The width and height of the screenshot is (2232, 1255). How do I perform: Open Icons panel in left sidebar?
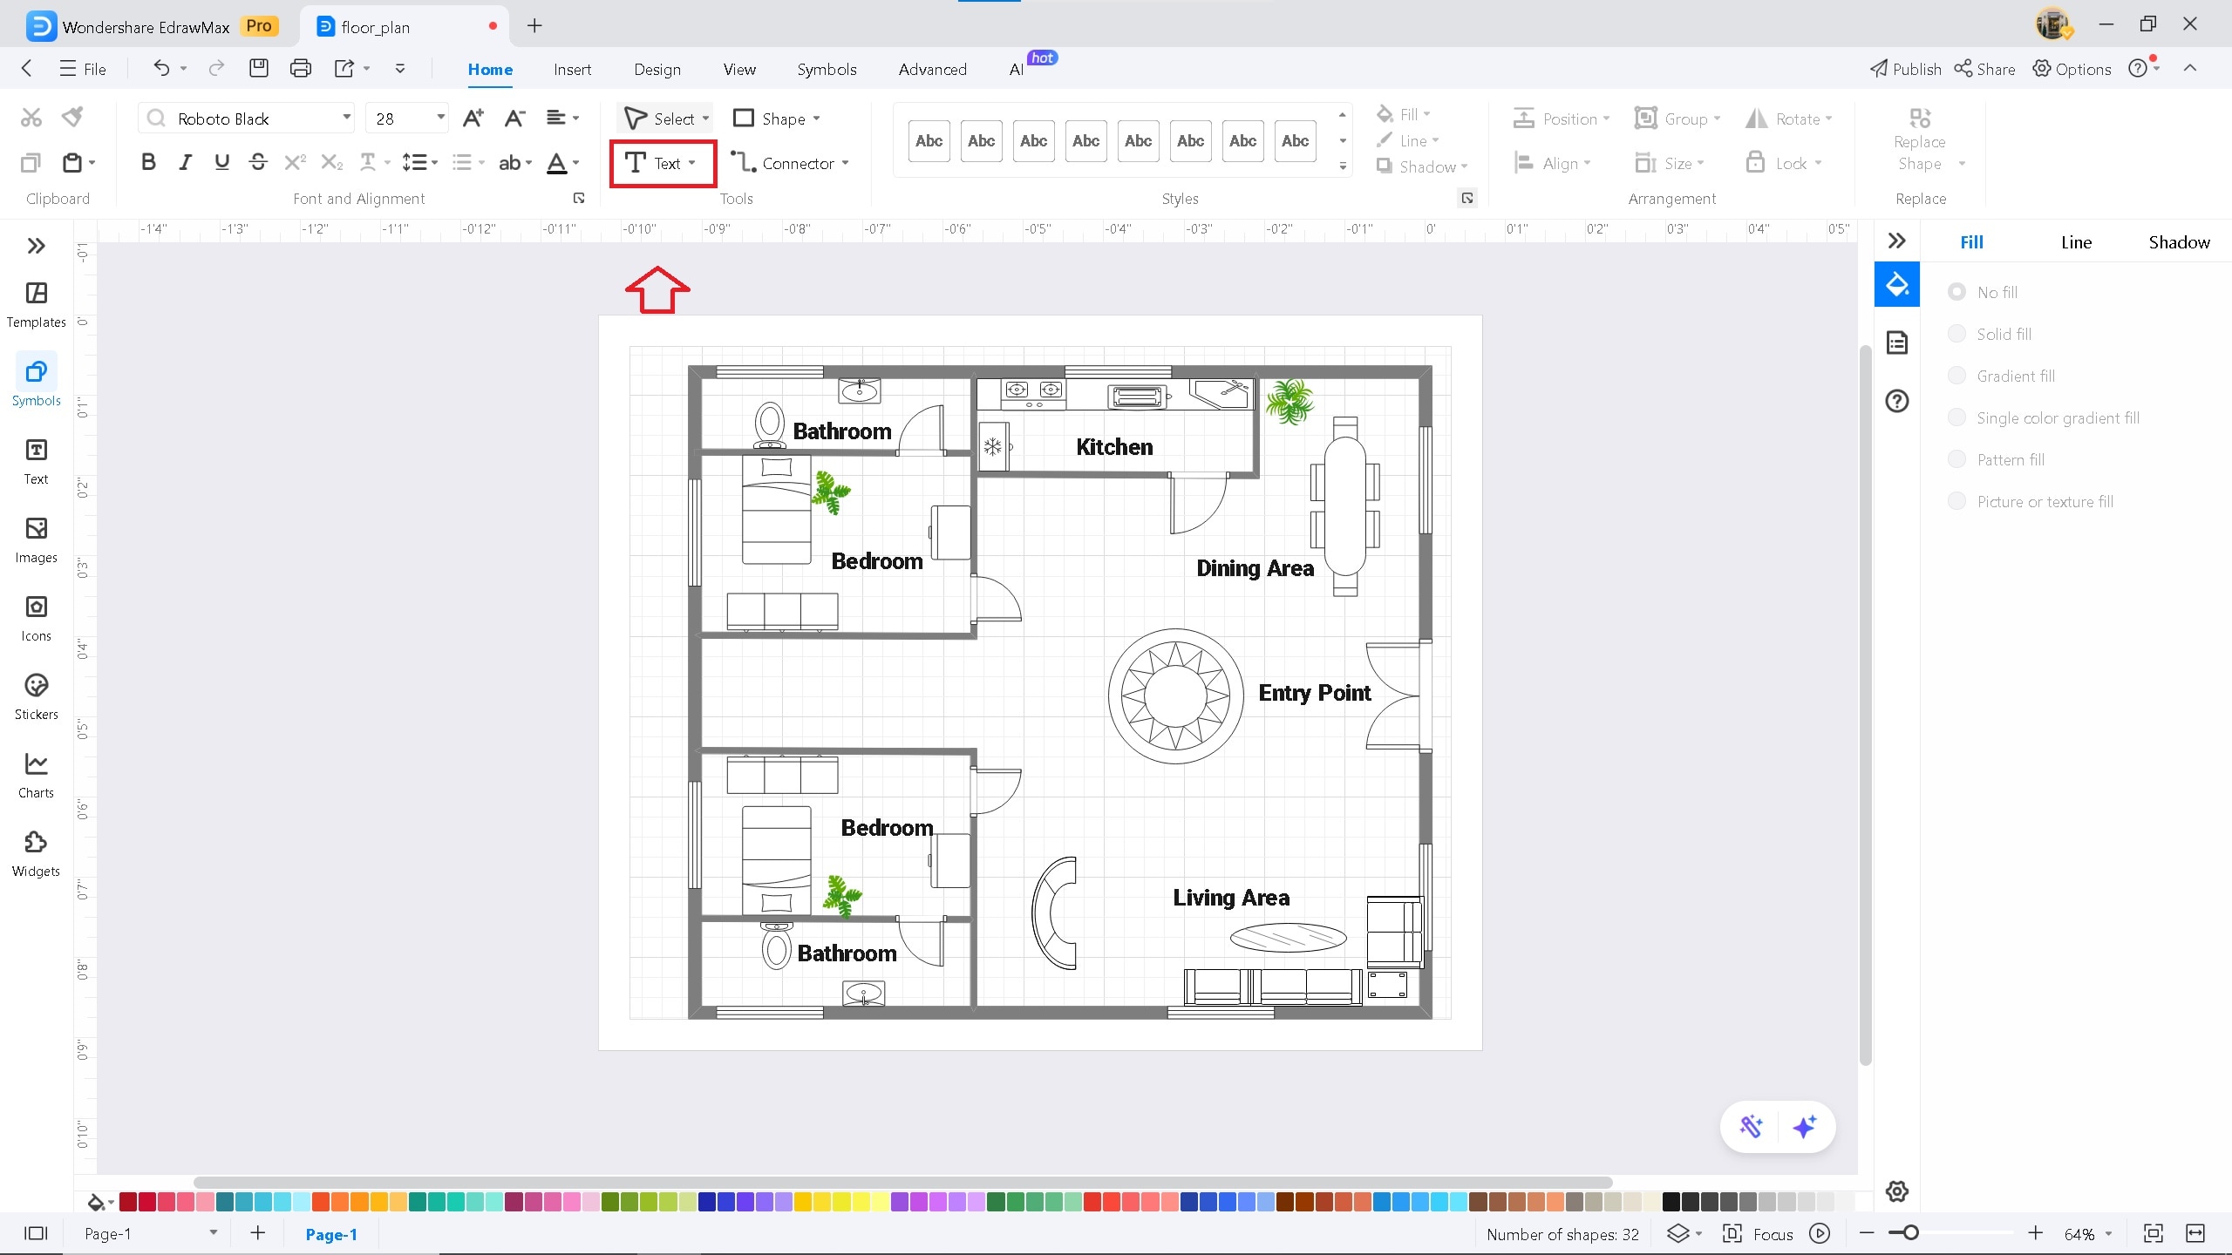[x=37, y=618]
